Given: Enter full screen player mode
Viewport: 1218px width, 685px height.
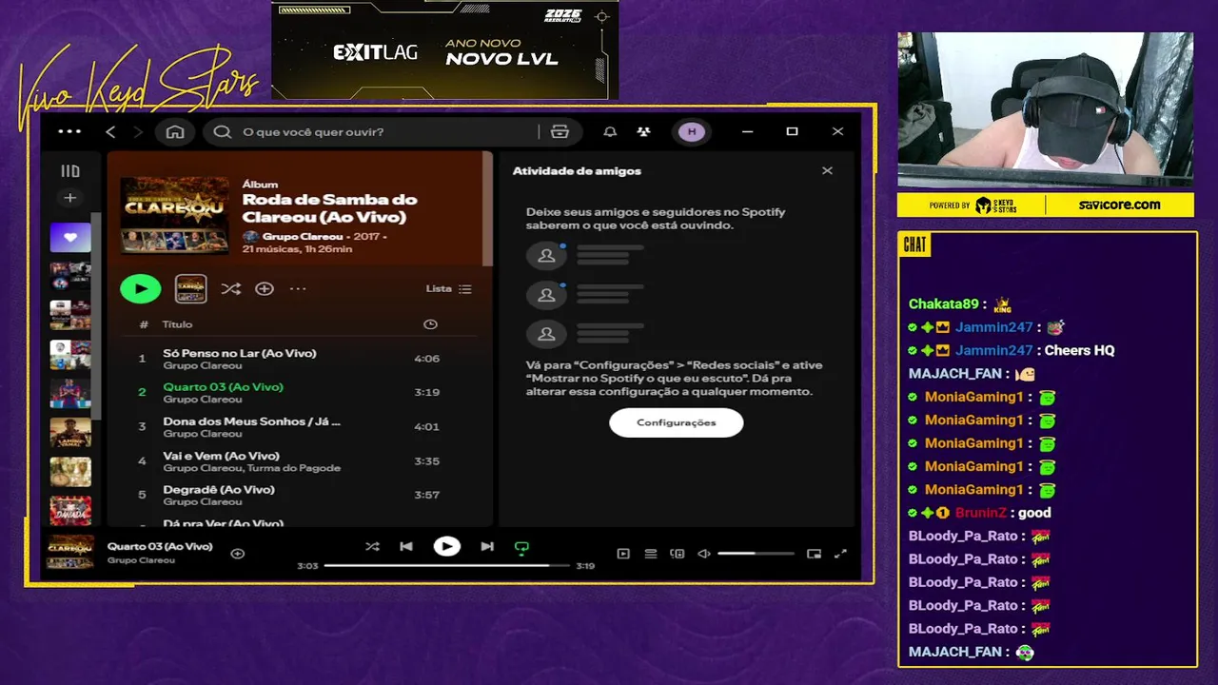Looking at the screenshot, I should click(840, 553).
